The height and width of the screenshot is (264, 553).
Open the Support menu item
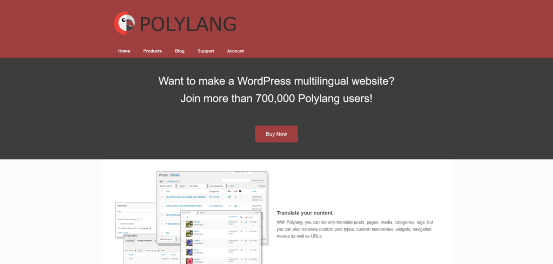[206, 51]
